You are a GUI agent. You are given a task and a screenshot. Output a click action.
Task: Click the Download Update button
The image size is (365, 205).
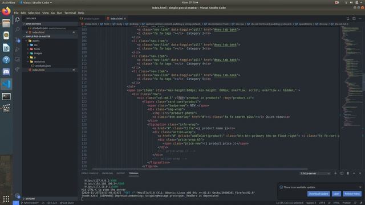coord(318,194)
